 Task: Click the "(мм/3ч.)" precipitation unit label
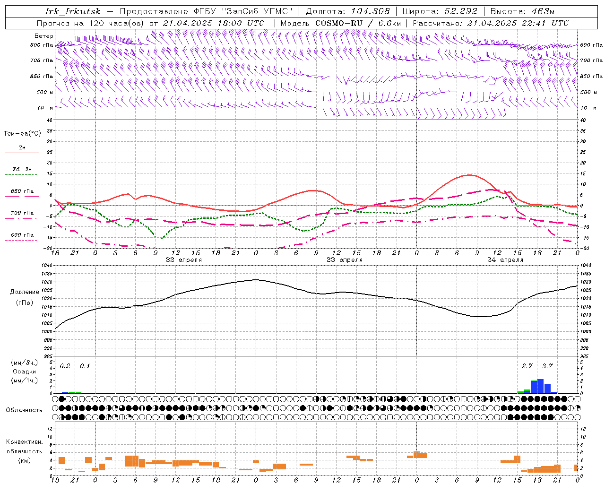pyautogui.click(x=24, y=363)
